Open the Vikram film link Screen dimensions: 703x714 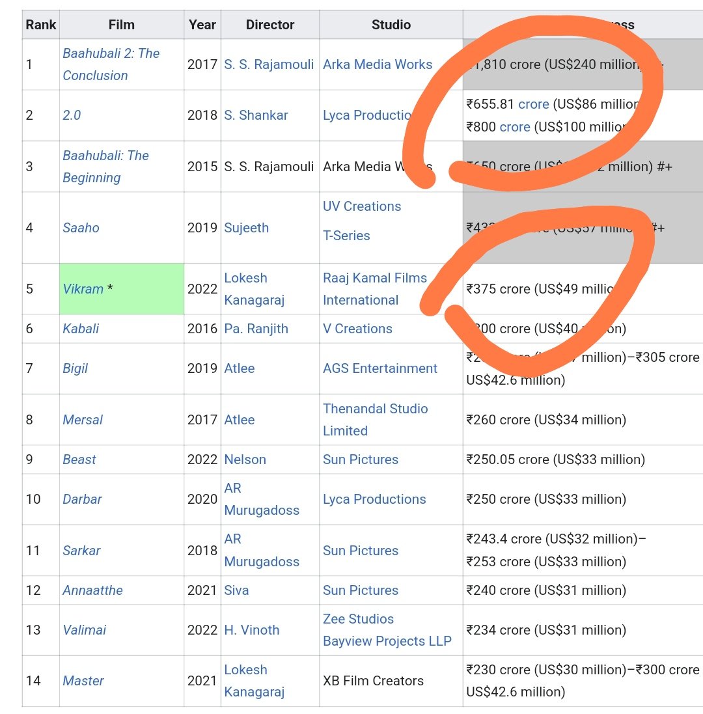[83, 289]
